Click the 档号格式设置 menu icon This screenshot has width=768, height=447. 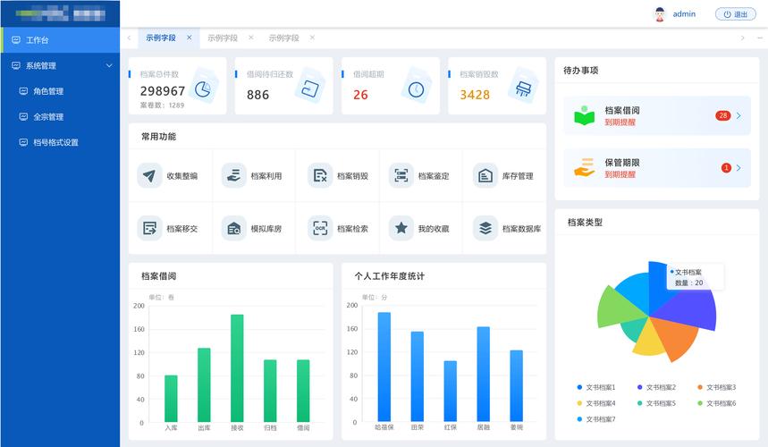click(23, 142)
